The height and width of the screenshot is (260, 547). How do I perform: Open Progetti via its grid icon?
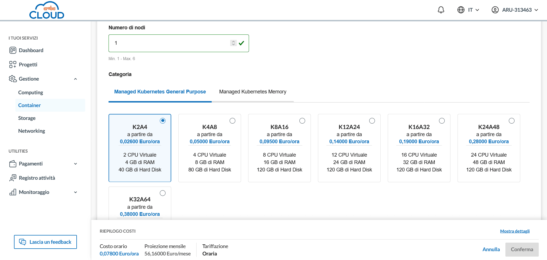pyautogui.click(x=13, y=65)
